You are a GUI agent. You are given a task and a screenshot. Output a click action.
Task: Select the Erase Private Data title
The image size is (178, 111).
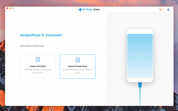[78, 66]
